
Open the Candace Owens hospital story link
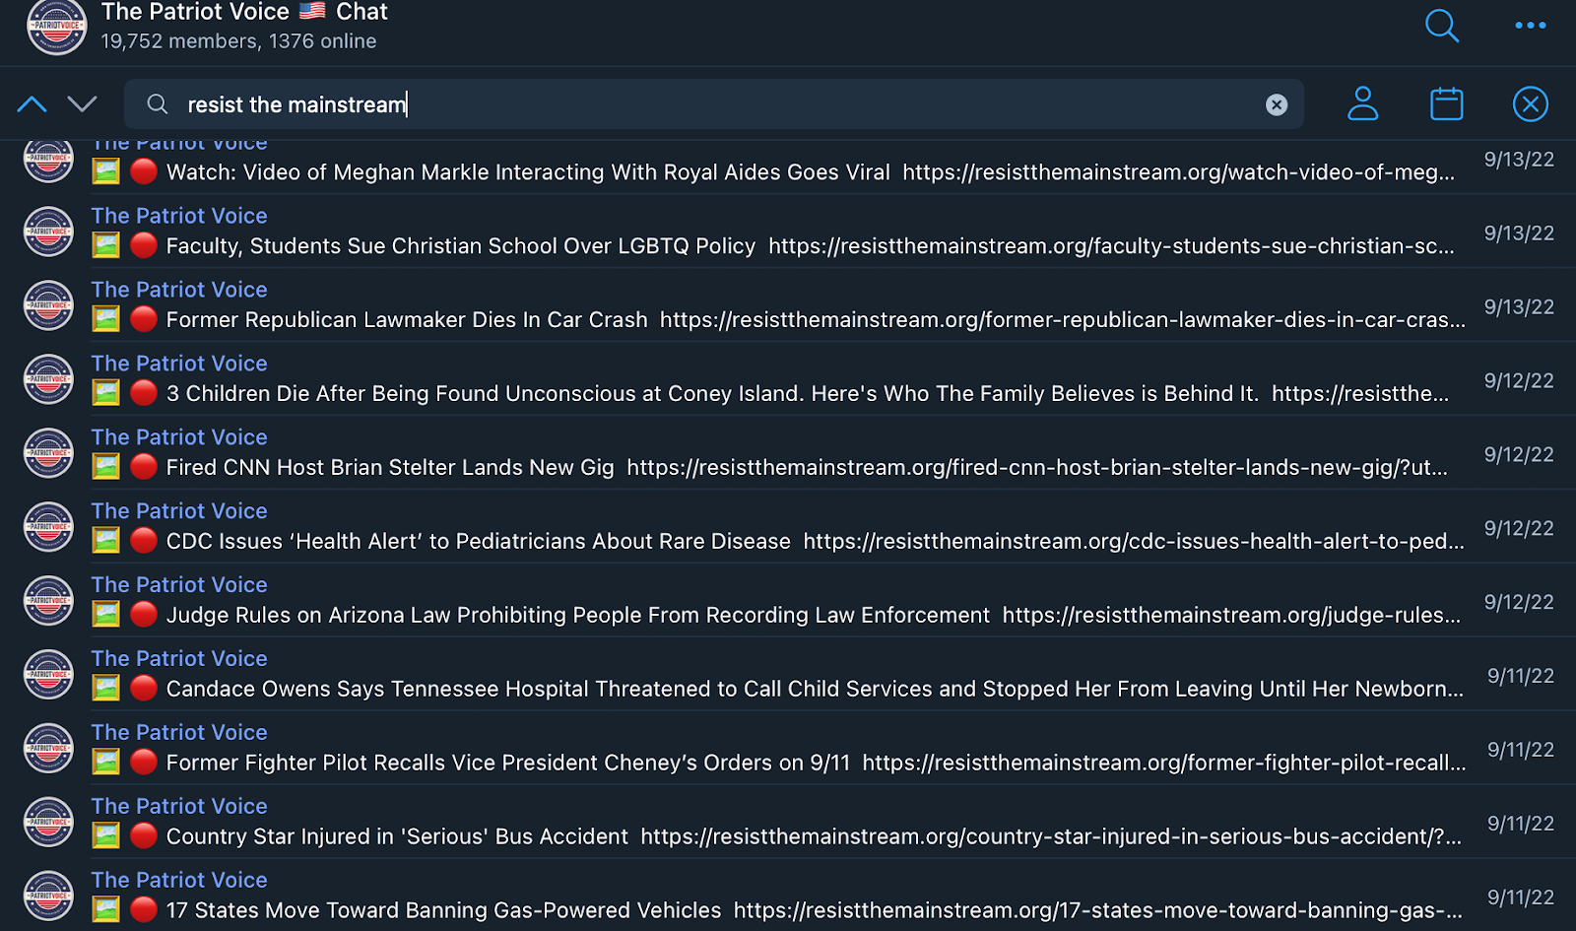pos(788,689)
